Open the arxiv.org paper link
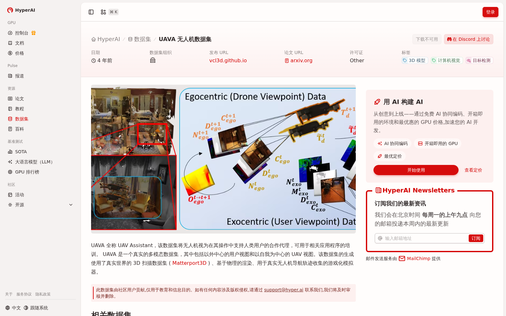This screenshot has height=316, width=506. tap(298, 60)
